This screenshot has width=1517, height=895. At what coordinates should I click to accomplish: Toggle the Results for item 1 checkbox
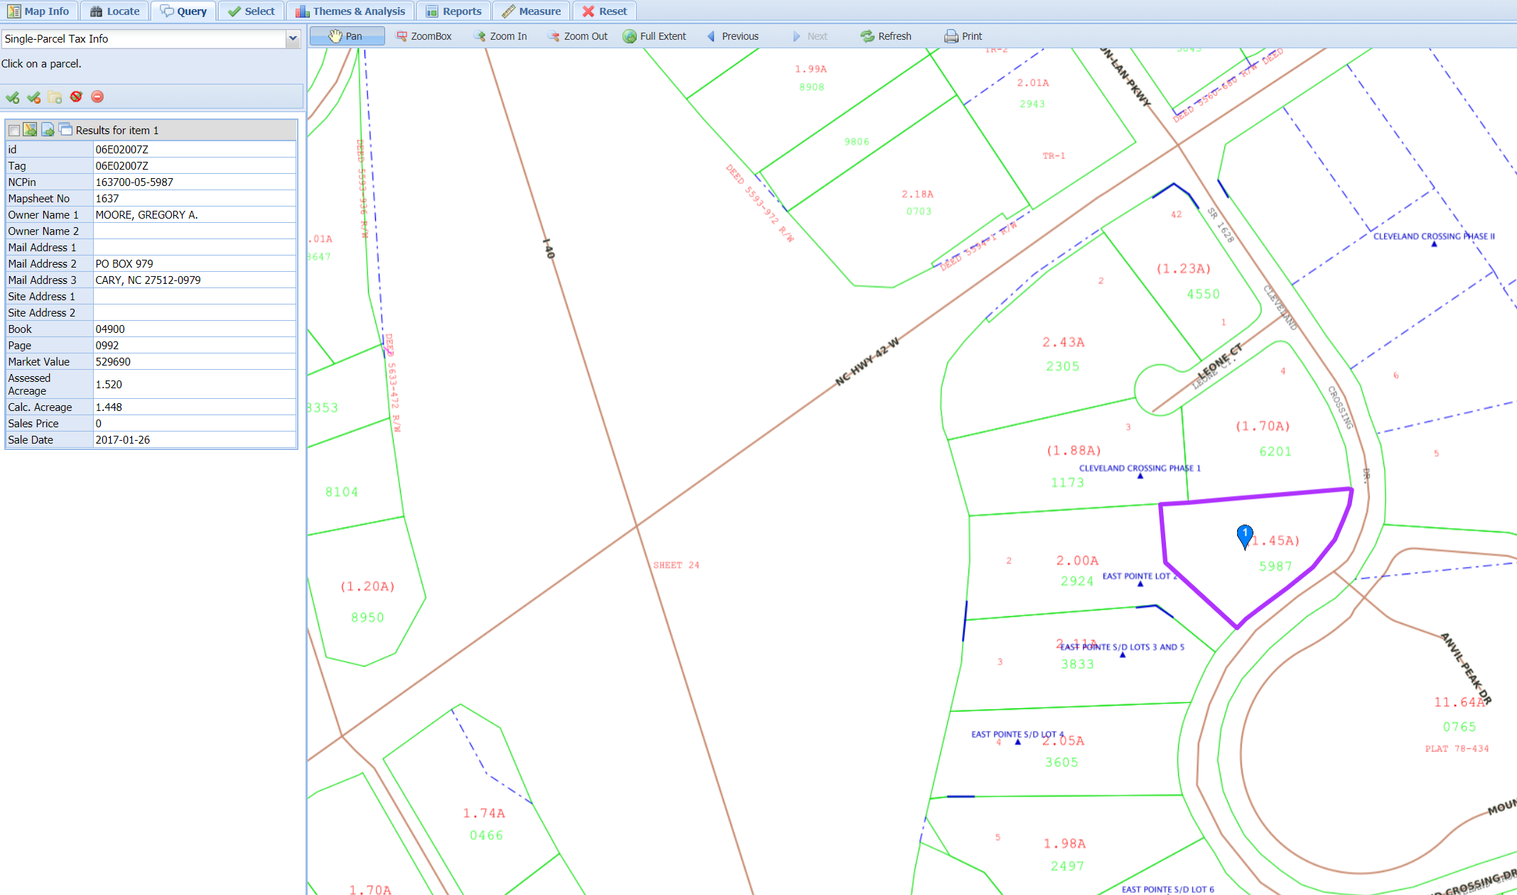click(x=14, y=131)
